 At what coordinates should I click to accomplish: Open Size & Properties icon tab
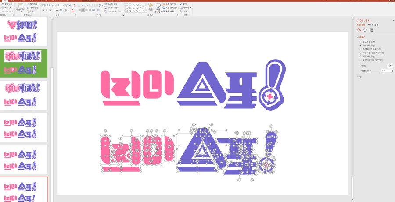pos(371,30)
